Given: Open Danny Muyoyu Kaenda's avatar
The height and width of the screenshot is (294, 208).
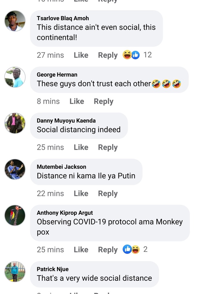Looking at the screenshot, I should point(15,123).
